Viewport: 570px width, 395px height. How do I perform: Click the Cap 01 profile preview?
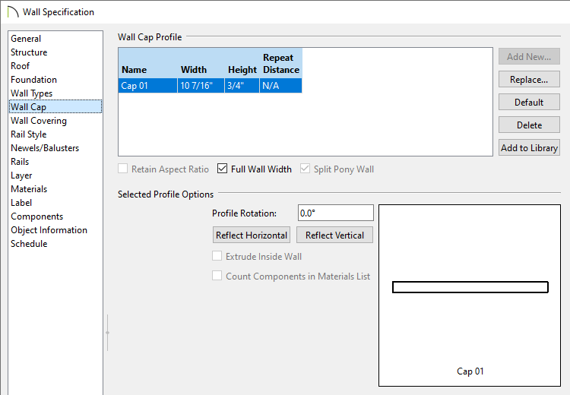pyautogui.click(x=470, y=295)
